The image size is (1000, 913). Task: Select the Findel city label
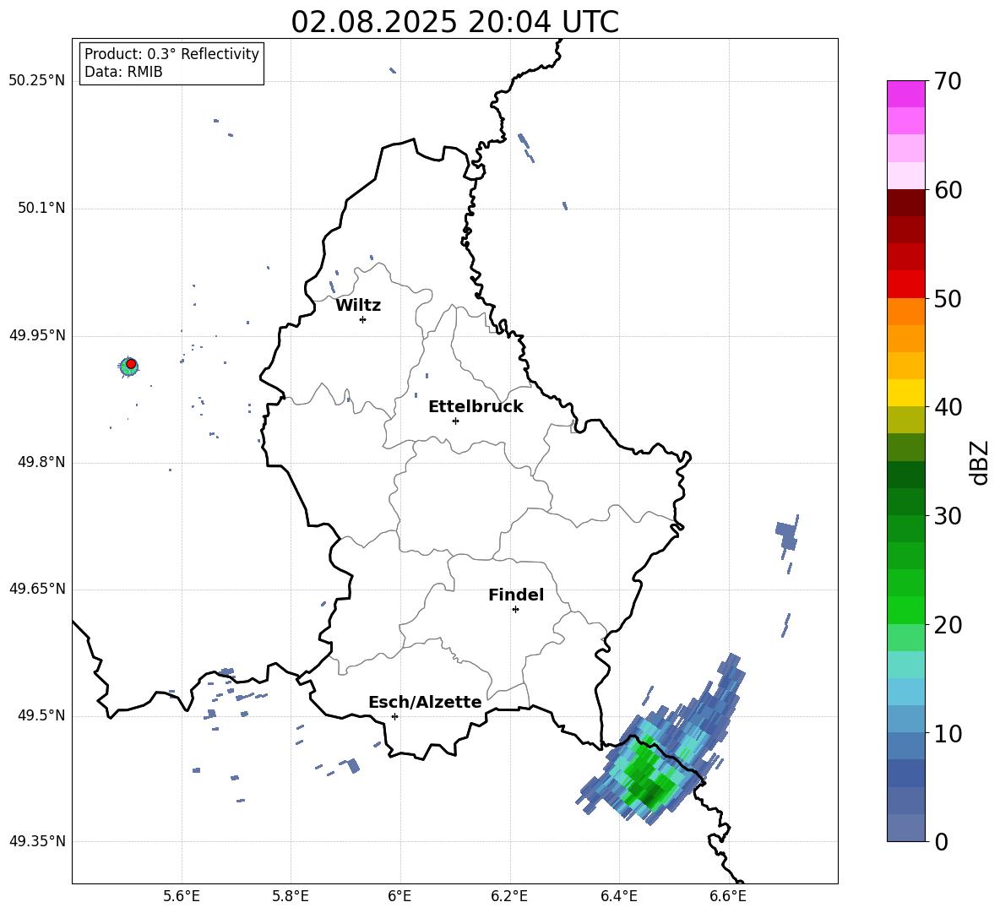516,595
